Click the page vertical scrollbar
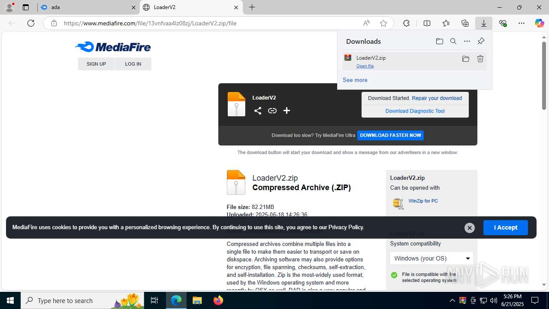 click(x=544, y=76)
